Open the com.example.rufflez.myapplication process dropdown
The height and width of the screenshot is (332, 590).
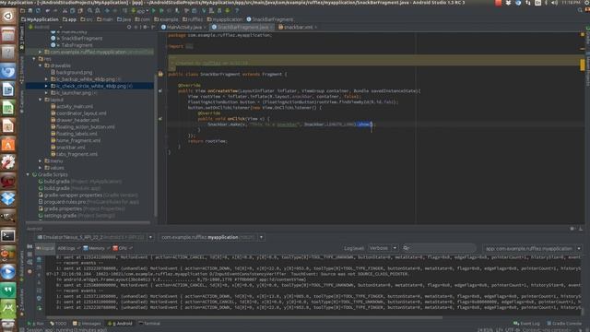211,237
